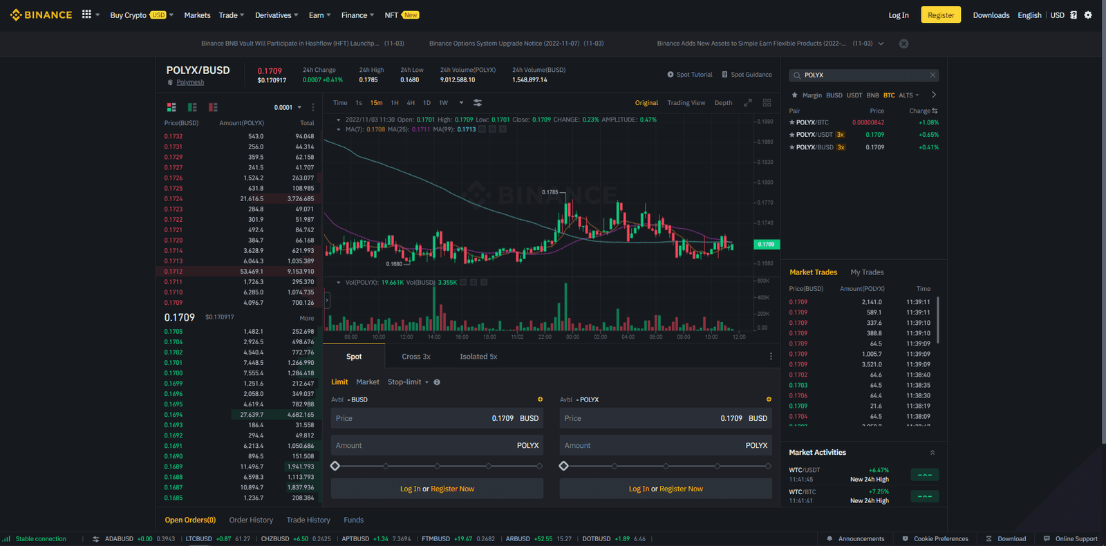The height and width of the screenshot is (546, 1106).
Task: Select 1H chart interval
Action: [x=395, y=103]
